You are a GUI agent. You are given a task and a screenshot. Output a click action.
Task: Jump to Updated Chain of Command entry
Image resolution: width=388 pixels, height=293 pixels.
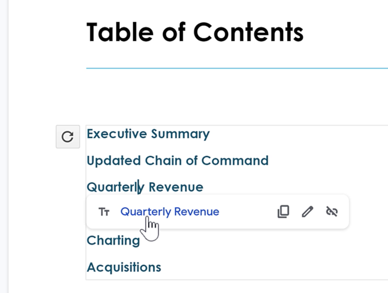(x=177, y=161)
